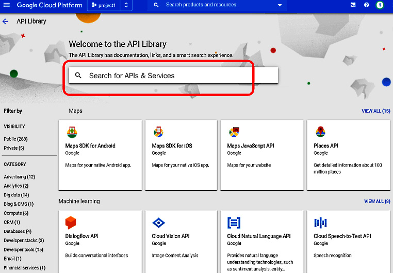Filter by Public (283) visibility
This screenshot has height=273, width=393.
[x=15, y=139]
